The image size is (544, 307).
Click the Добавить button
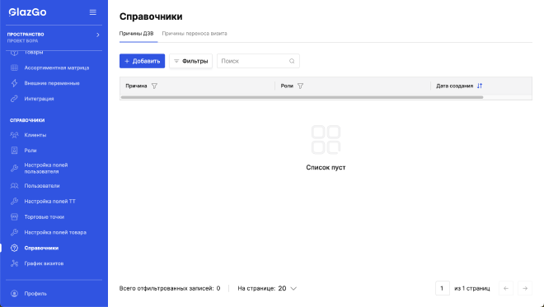[143, 61]
